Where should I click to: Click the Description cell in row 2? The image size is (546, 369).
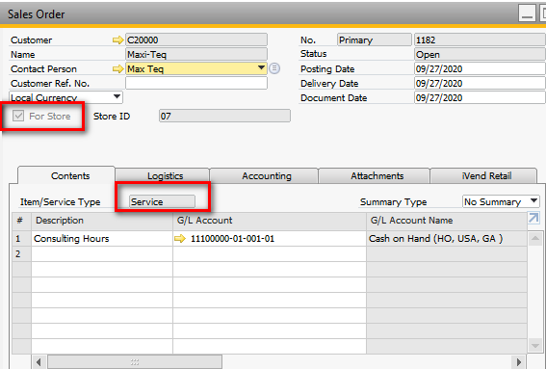pyautogui.click(x=102, y=254)
